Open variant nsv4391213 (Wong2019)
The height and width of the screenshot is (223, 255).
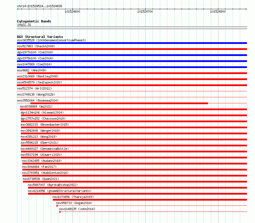point(39,137)
